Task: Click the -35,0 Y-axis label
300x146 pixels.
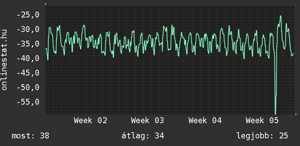Action: tap(28, 44)
